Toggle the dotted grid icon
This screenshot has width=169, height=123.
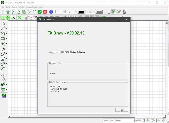[x=25, y=18]
